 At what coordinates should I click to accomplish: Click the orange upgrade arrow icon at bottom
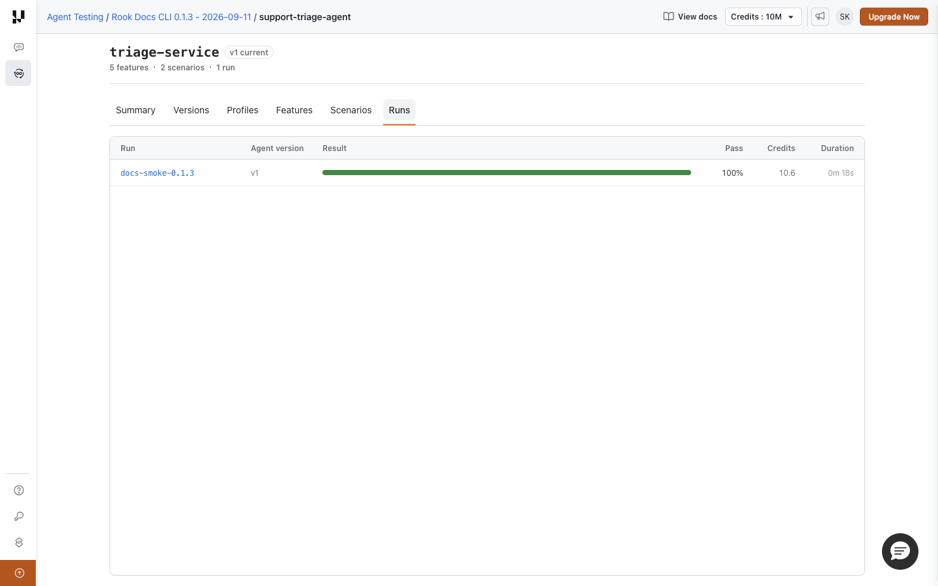click(x=18, y=573)
